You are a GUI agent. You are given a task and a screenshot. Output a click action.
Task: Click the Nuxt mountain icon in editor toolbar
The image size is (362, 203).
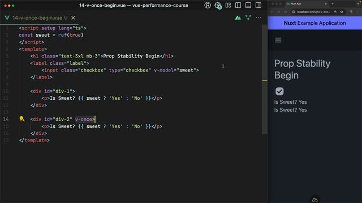[x=238, y=17]
